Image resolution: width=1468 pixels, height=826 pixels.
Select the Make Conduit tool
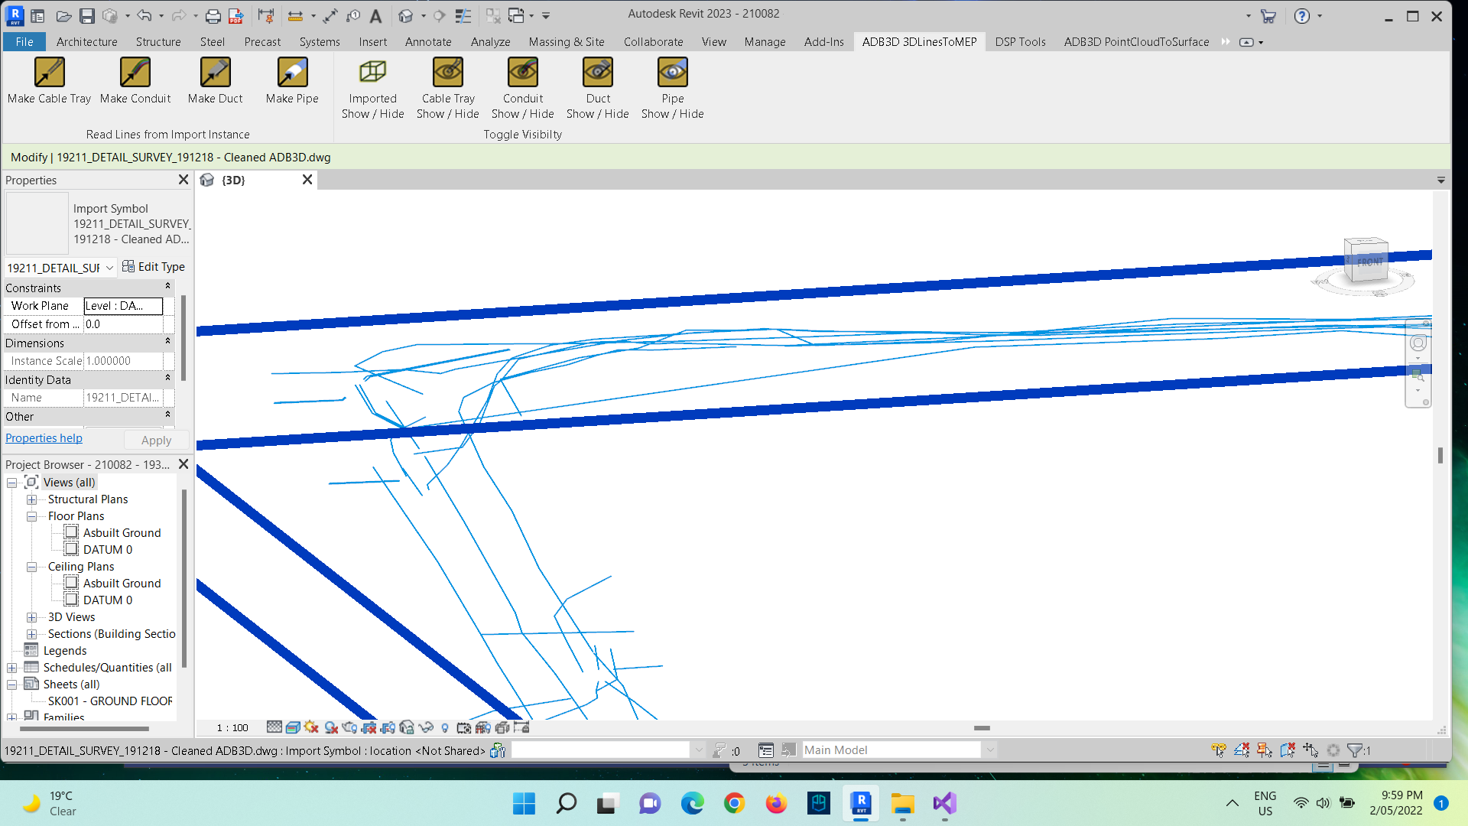(x=135, y=80)
